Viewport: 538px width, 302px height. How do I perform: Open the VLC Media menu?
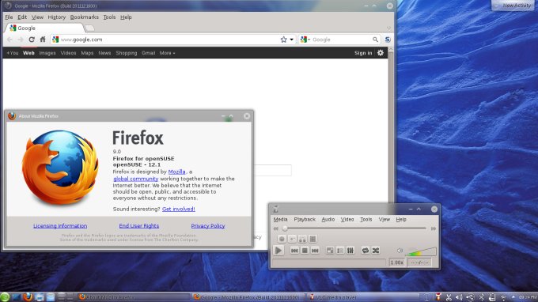280,220
